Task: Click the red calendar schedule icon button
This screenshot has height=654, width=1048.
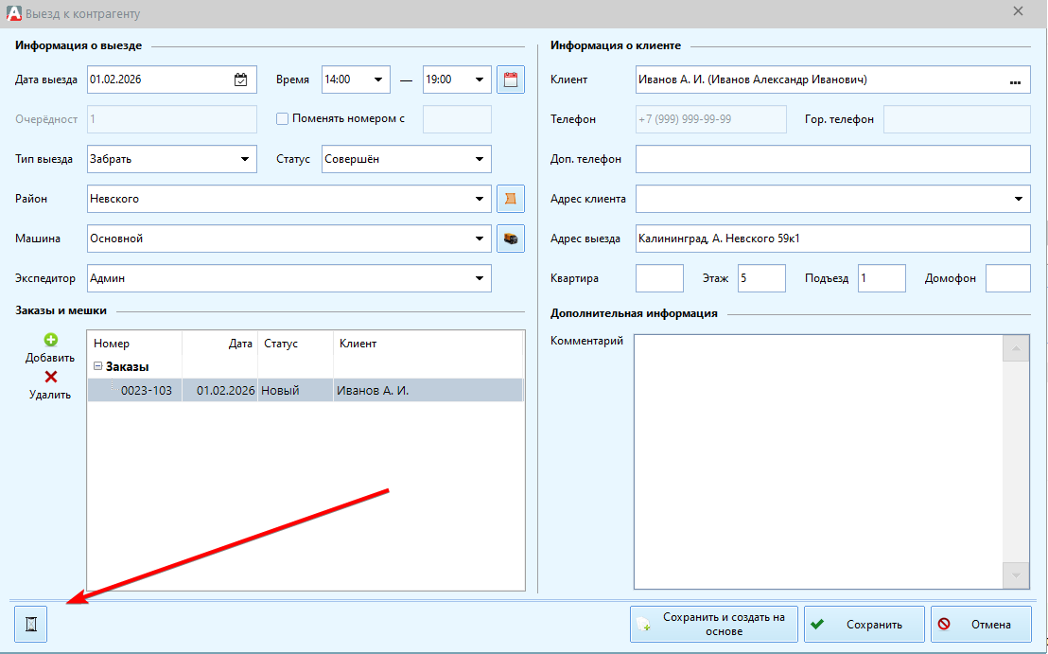Action: 511,80
